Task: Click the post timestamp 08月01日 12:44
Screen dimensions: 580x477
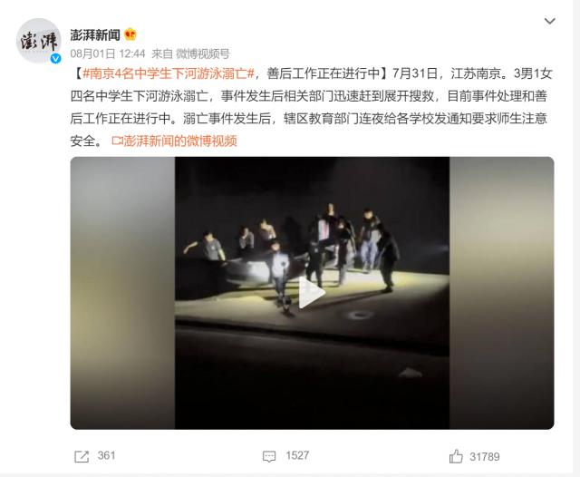Action: point(108,54)
